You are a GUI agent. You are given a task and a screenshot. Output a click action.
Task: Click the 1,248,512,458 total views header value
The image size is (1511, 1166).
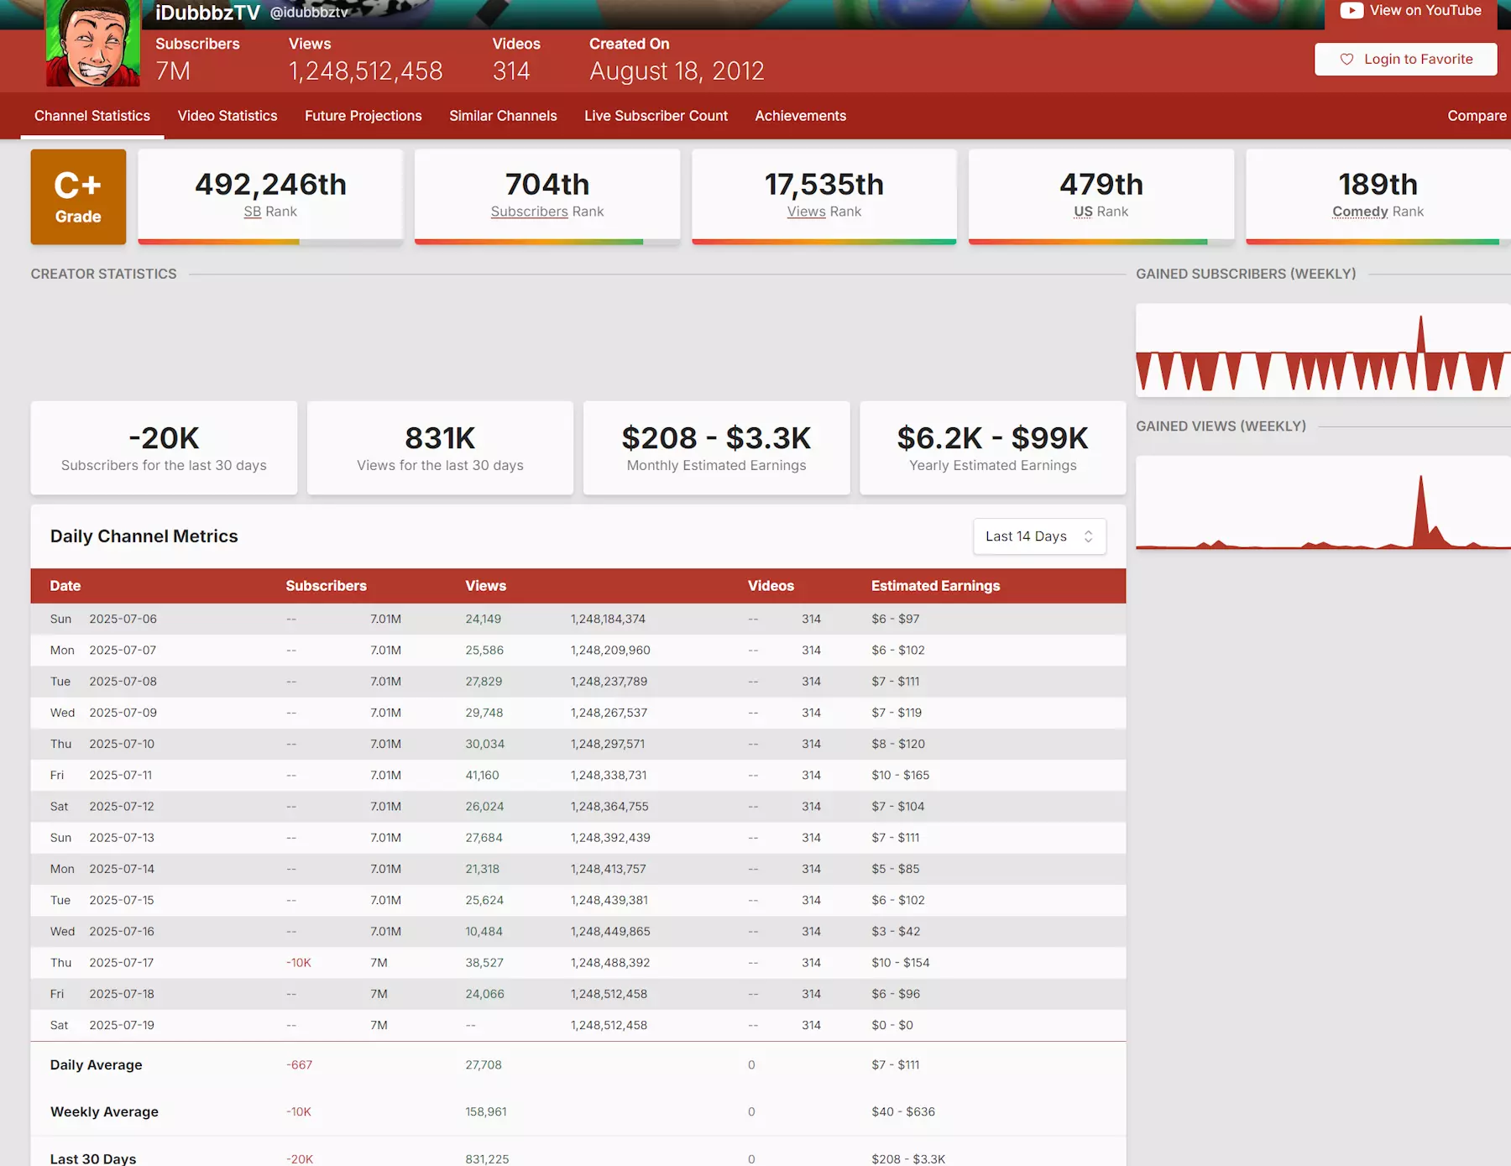[365, 71]
